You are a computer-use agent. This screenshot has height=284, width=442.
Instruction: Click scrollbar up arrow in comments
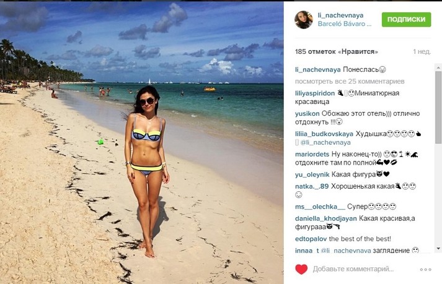438,68
